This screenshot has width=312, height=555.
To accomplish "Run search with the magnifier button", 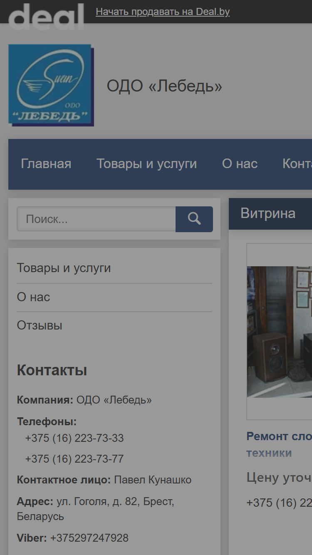I will click(194, 219).
